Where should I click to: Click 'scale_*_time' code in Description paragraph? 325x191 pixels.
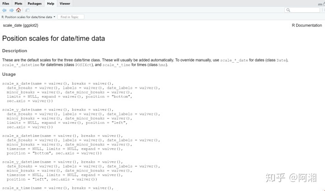click(x=116, y=65)
